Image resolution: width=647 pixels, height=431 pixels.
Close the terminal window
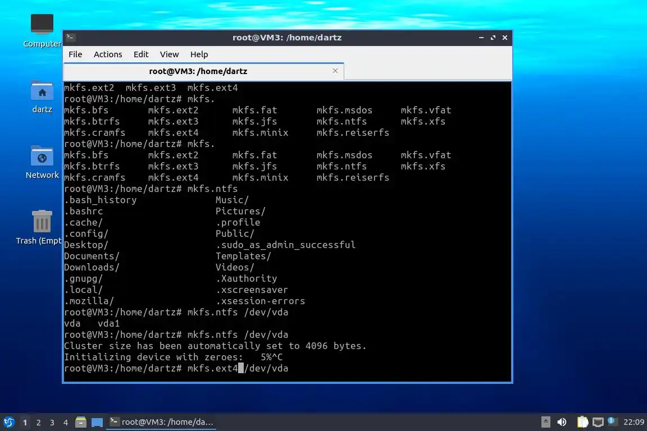[x=505, y=38]
